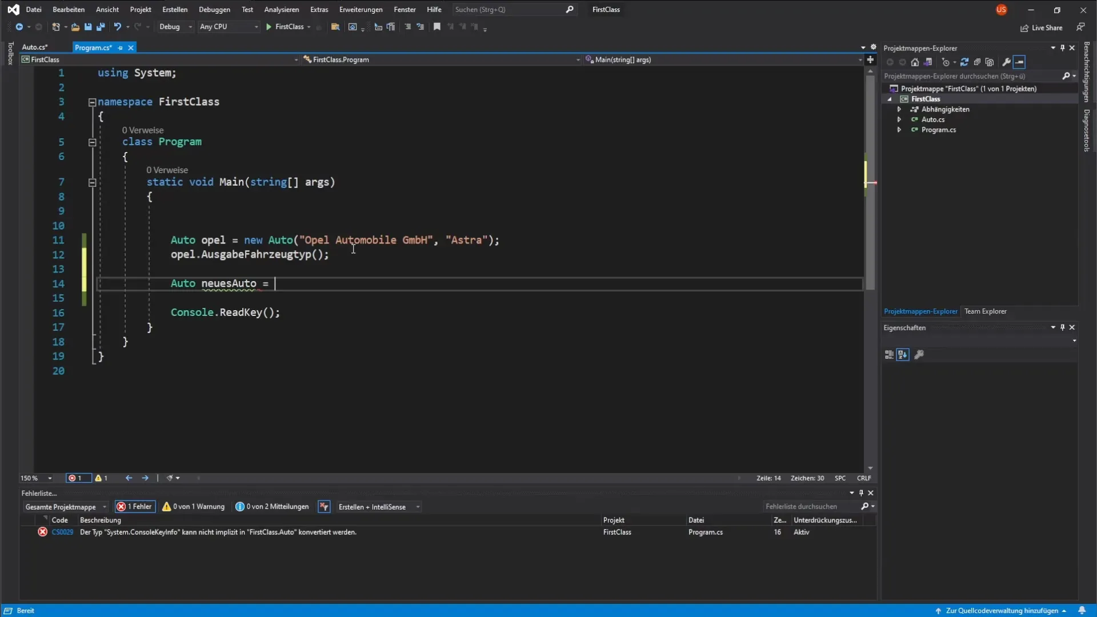Click the next issue arrow below editor

145,478
